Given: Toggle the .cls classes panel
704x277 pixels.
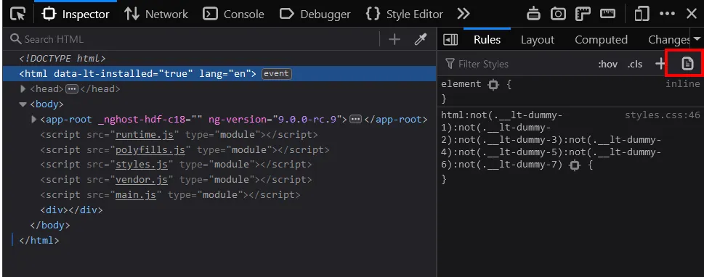Looking at the screenshot, I should pyautogui.click(x=635, y=64).
